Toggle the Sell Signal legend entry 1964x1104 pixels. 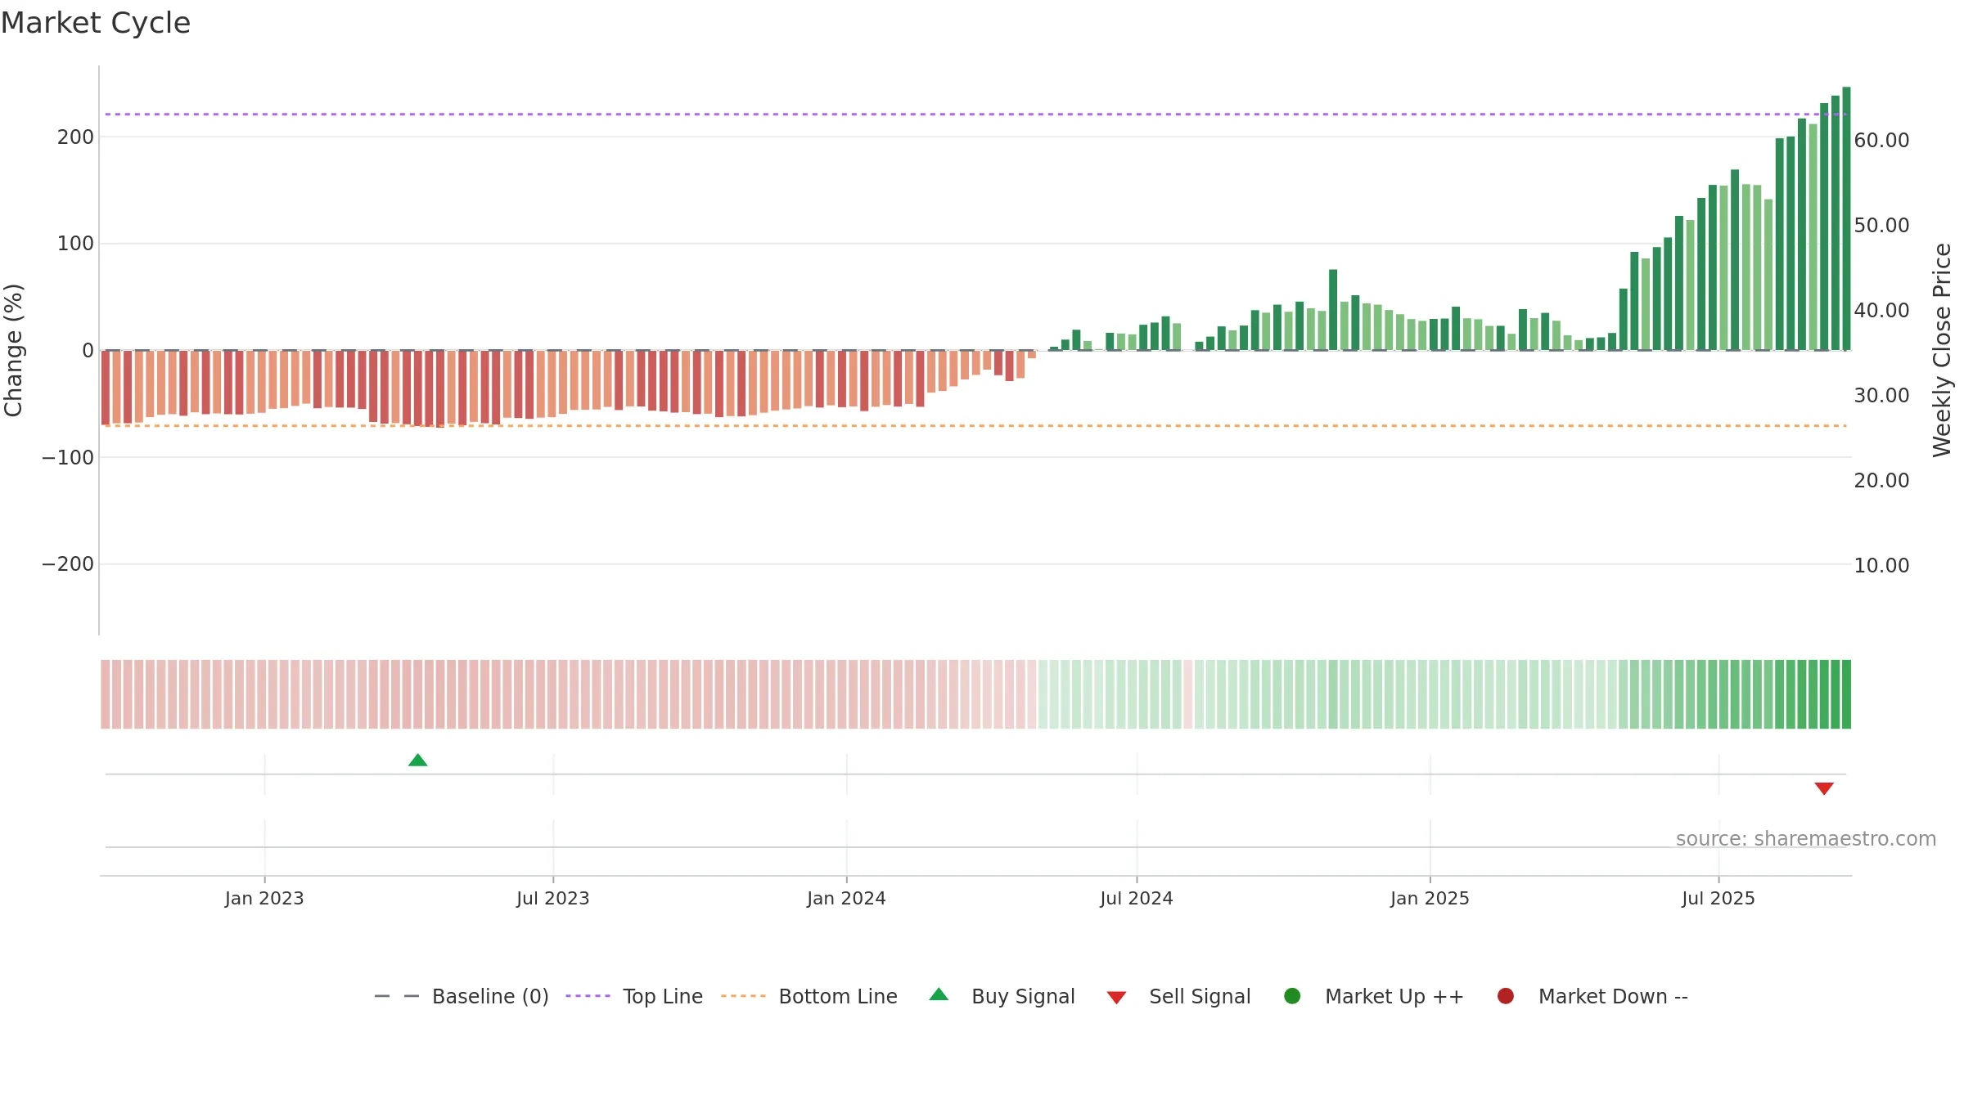[1178, 996]
